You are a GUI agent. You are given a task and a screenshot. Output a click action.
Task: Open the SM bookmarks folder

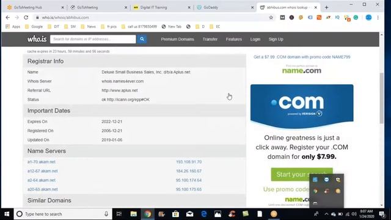pyautogui.click(x=70, y=26)
